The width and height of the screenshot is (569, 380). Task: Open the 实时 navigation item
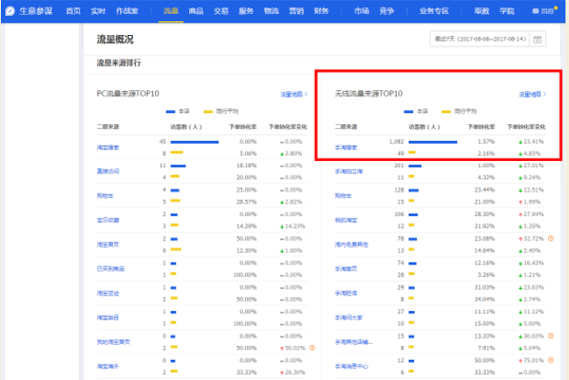coord(98,11)
